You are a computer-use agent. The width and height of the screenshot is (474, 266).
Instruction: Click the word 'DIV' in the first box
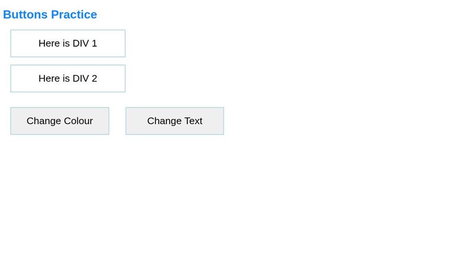point(81,44)
